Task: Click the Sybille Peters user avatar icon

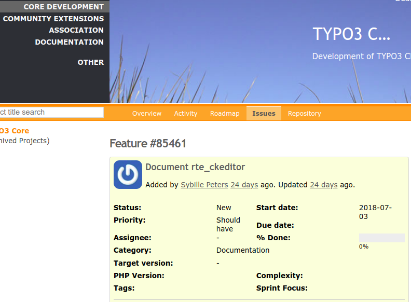Action: 128,174
